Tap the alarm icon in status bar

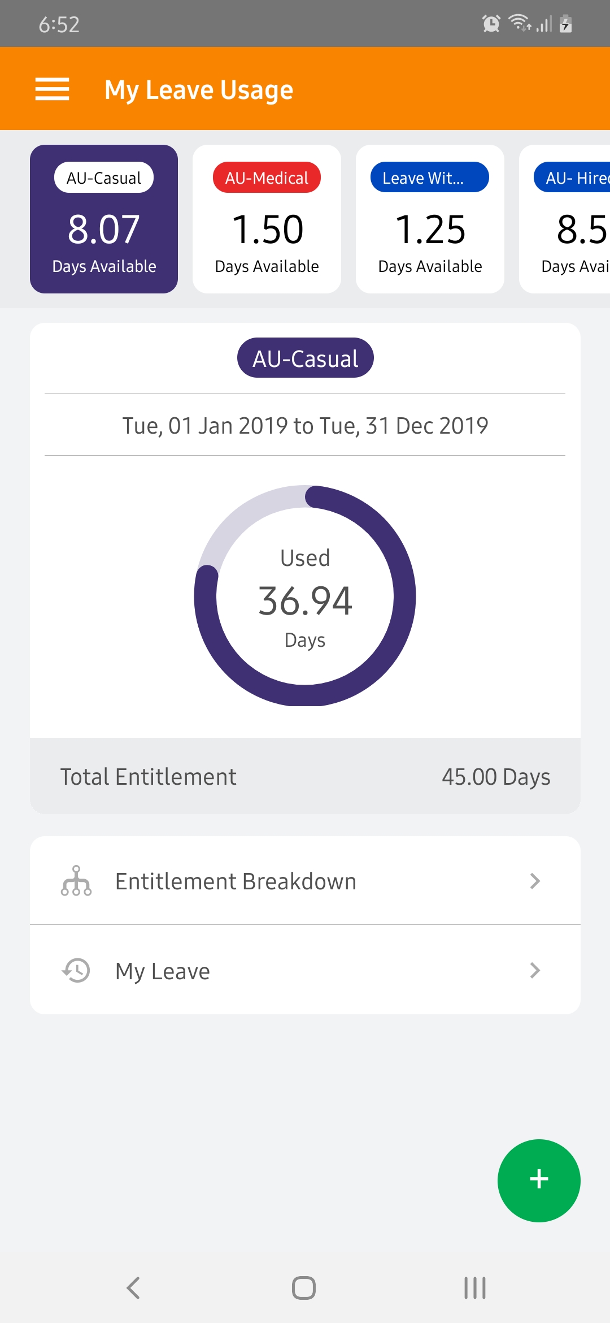(x=491, y=24)
